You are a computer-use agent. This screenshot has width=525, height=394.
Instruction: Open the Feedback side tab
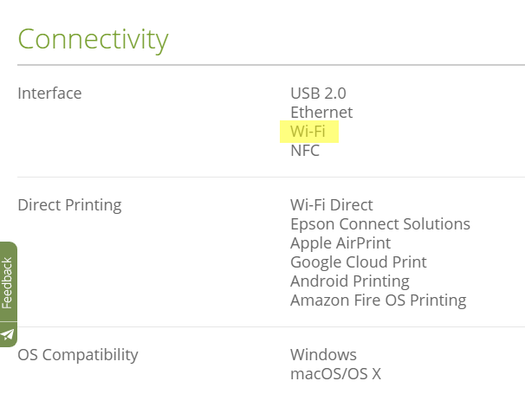pos(8,282)
